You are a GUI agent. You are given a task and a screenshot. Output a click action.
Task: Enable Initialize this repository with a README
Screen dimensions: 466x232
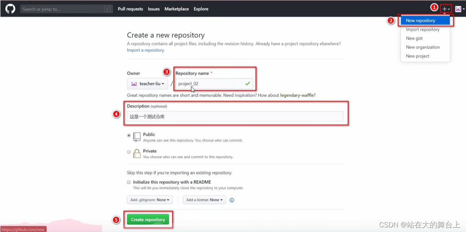[x=129, y=182]
